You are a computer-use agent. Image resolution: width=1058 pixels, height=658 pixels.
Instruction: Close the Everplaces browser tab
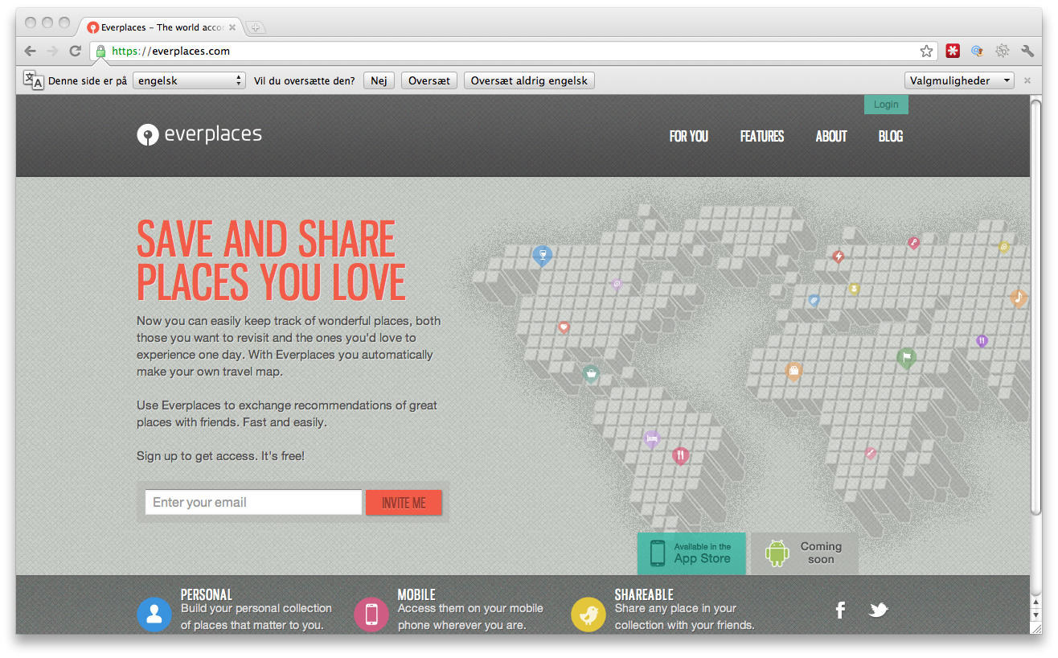pyautogui.click(x=233, y=27)
